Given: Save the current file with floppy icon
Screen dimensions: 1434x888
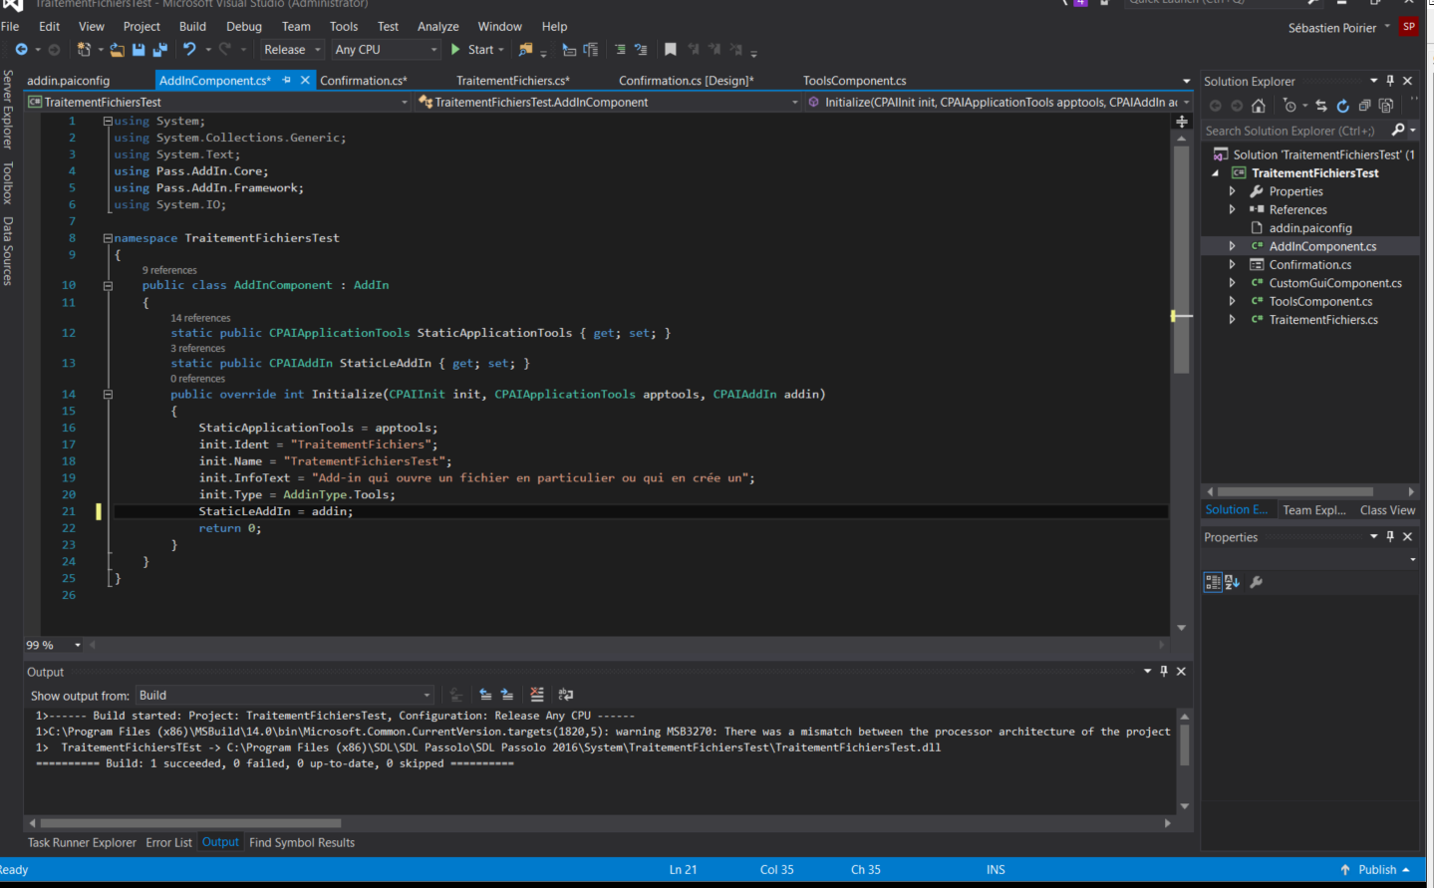Looking at the screenshot, I should (x=139, y=50).
